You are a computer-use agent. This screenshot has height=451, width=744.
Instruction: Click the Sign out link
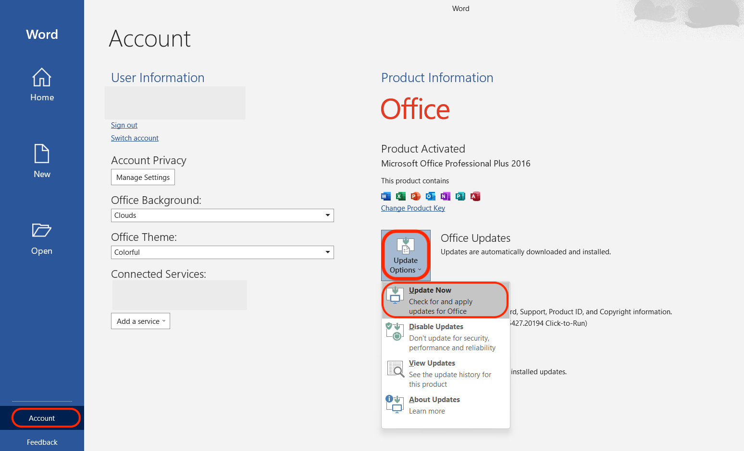click(x=124, y=125)
